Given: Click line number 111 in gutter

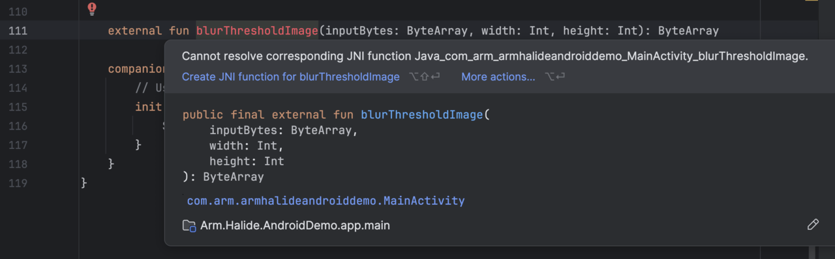Looking at the screenshot, I should pos(19,31).
